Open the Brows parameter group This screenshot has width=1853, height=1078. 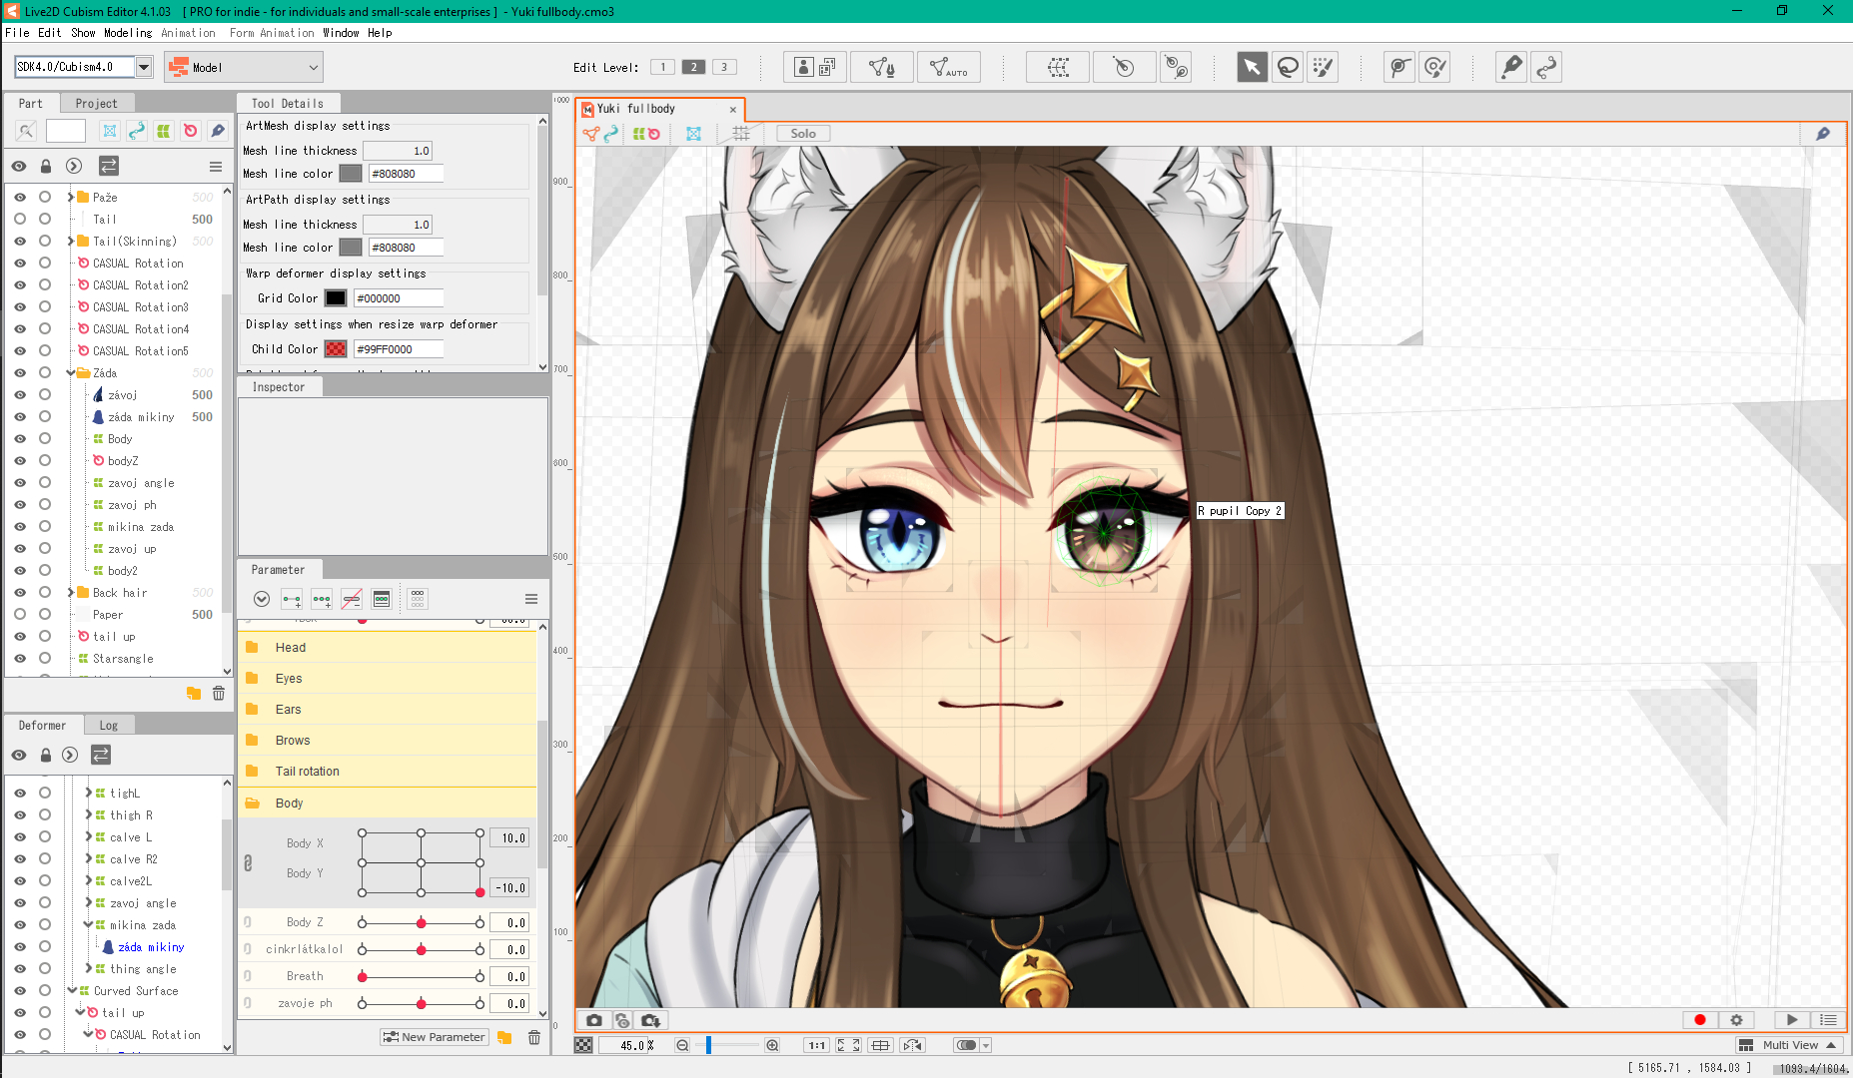click(387, 741)
